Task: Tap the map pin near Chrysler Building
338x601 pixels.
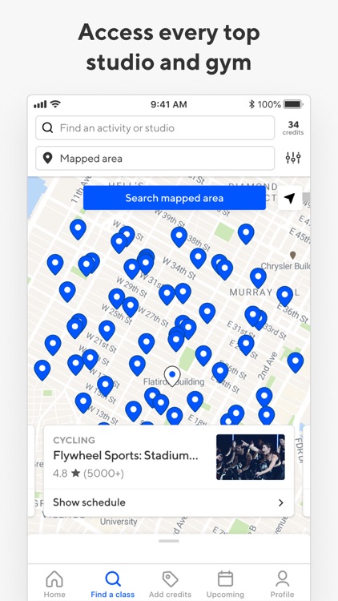Action: coord(258,277)
